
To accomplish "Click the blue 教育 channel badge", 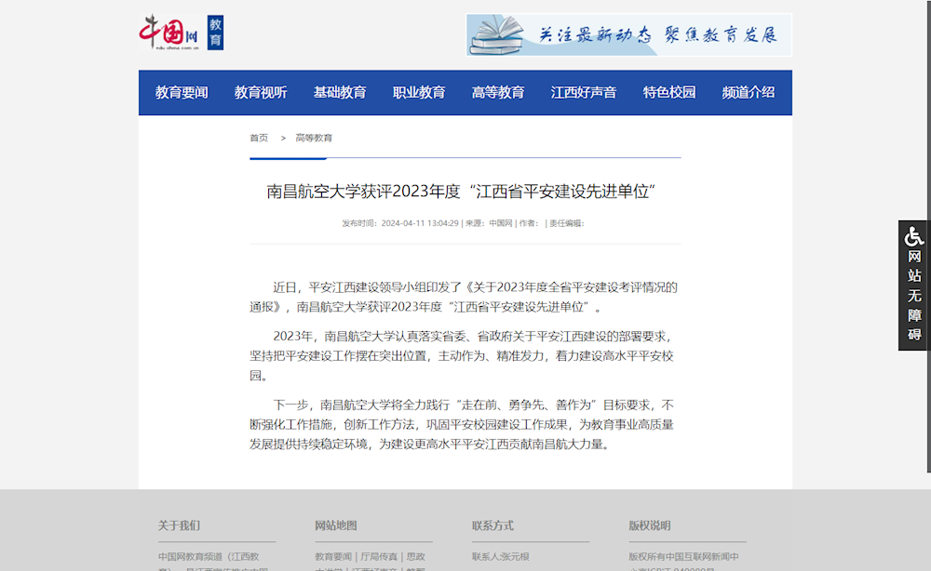I will (215, 33).
